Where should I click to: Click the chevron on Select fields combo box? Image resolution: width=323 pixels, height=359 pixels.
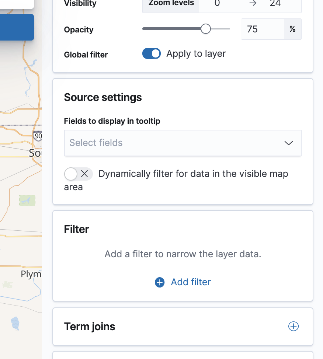(x=289, y=143)
